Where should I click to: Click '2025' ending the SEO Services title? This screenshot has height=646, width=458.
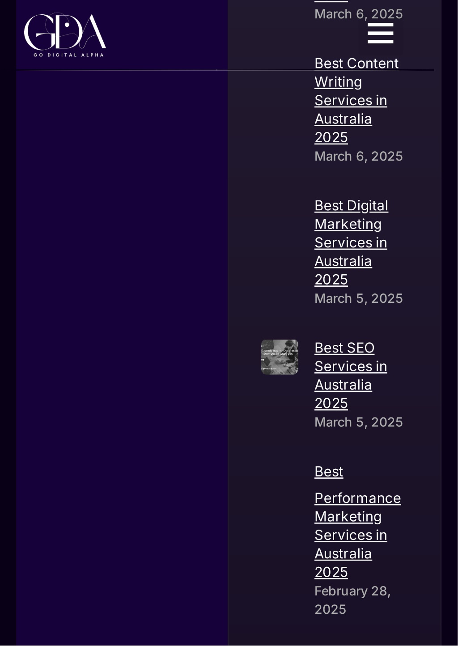tap(331, 403)
